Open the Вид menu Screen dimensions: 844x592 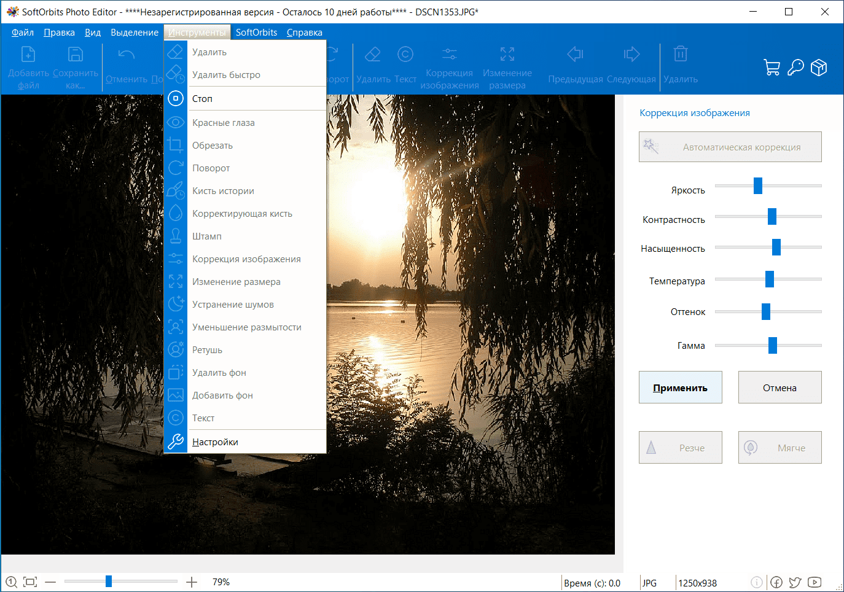(93, 33)
